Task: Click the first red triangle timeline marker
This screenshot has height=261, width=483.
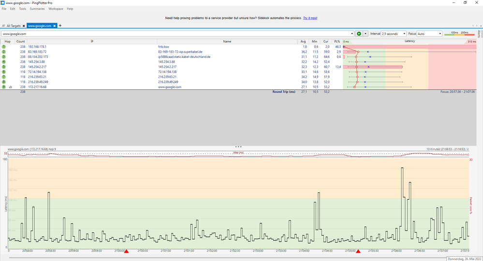Action: point(127,251)
